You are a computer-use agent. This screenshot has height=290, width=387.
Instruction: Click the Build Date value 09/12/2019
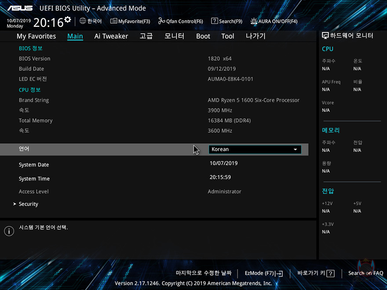(x=222, y=69)
